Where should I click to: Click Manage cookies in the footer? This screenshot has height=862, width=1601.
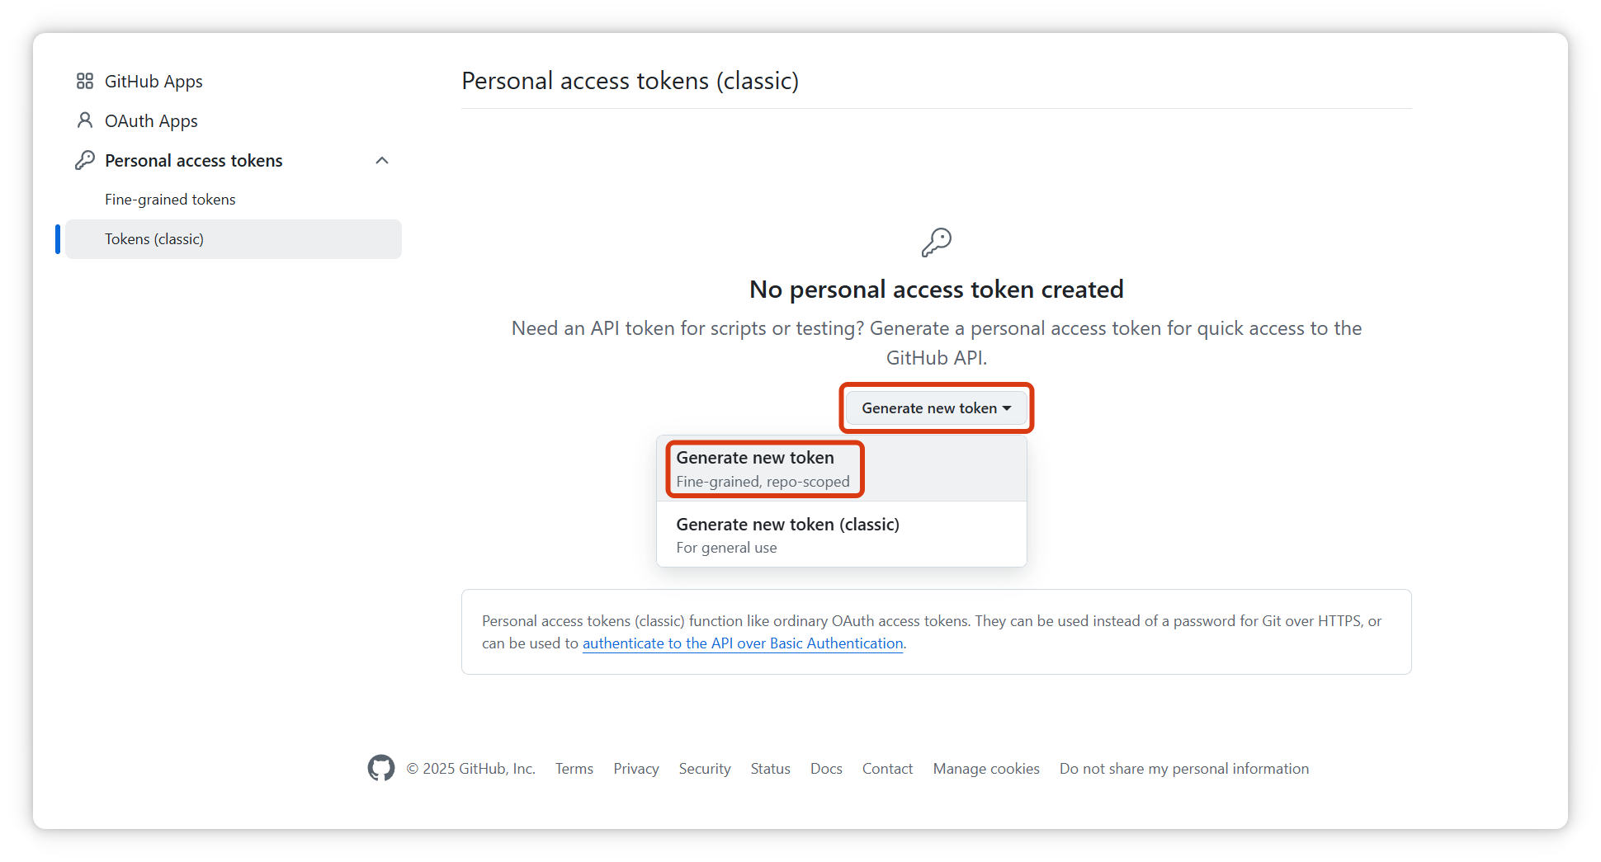(986, 769)
